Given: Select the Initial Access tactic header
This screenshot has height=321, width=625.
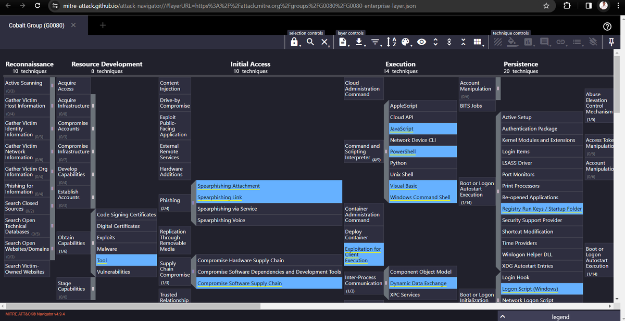Looking at the screenshot, I should click(x=251, y=64).
